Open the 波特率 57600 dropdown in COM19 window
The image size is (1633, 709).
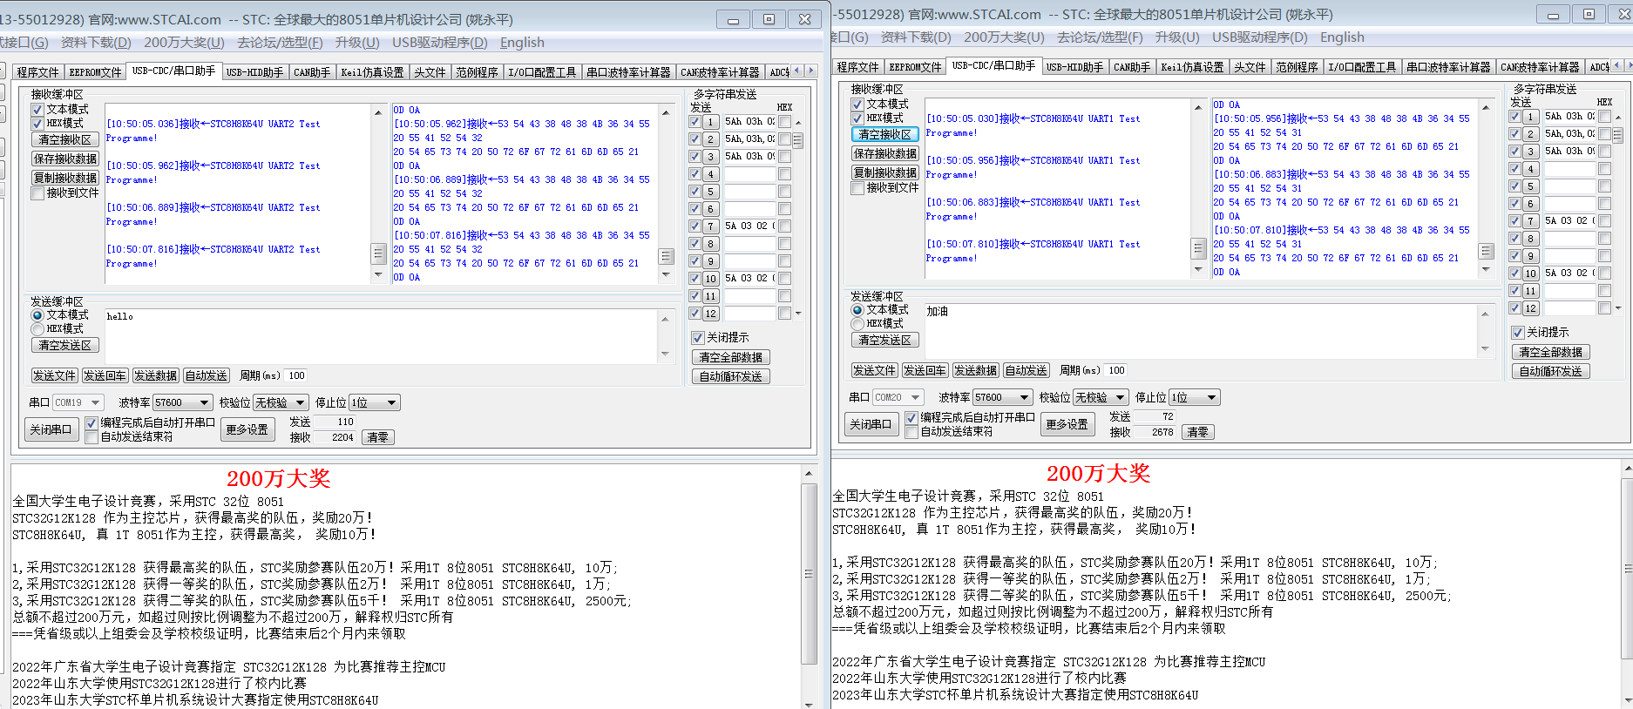click(204, 402)
